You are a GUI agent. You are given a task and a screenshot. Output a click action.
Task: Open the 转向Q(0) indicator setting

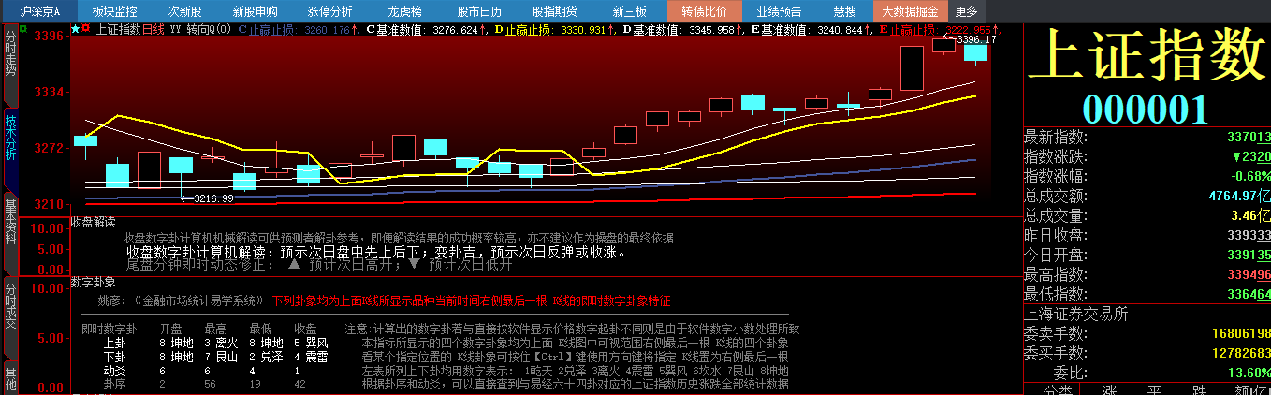click(x=209, y=29)
